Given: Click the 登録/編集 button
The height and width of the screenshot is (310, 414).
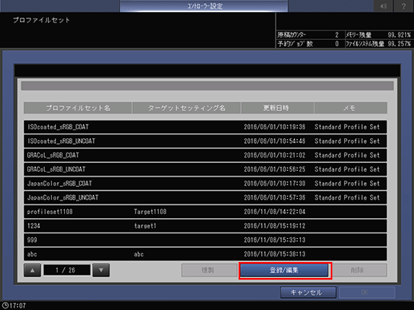Looking at the screenshot, I should [284, 270].
